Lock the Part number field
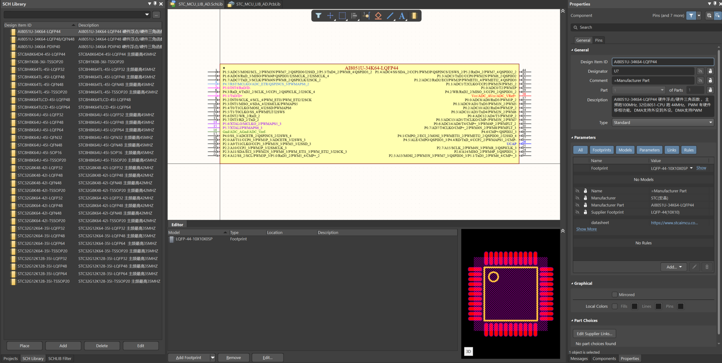722x363 pixels. (x=710, y=90)
